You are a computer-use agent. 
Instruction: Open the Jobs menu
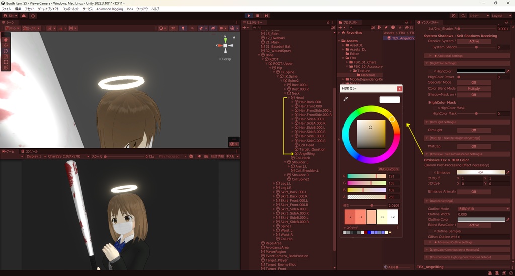(x=130, y=9)
